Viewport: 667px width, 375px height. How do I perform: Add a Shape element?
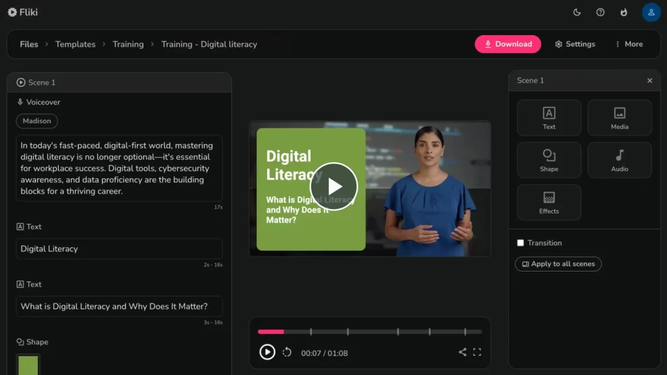(548, 160)
